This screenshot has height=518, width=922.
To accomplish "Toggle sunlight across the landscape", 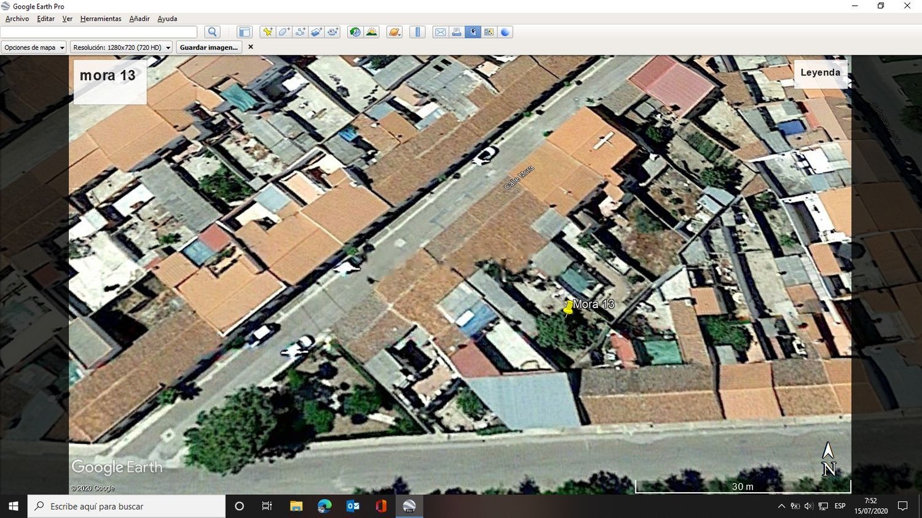I will tap(372, 32).
